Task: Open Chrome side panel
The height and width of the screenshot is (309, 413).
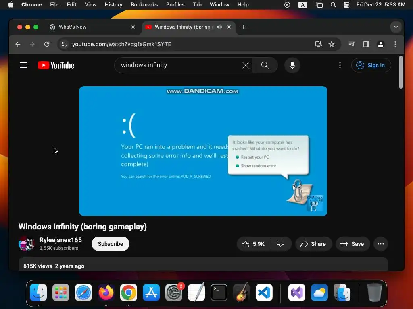Action: pyautogui.click(x=366, y=44)
